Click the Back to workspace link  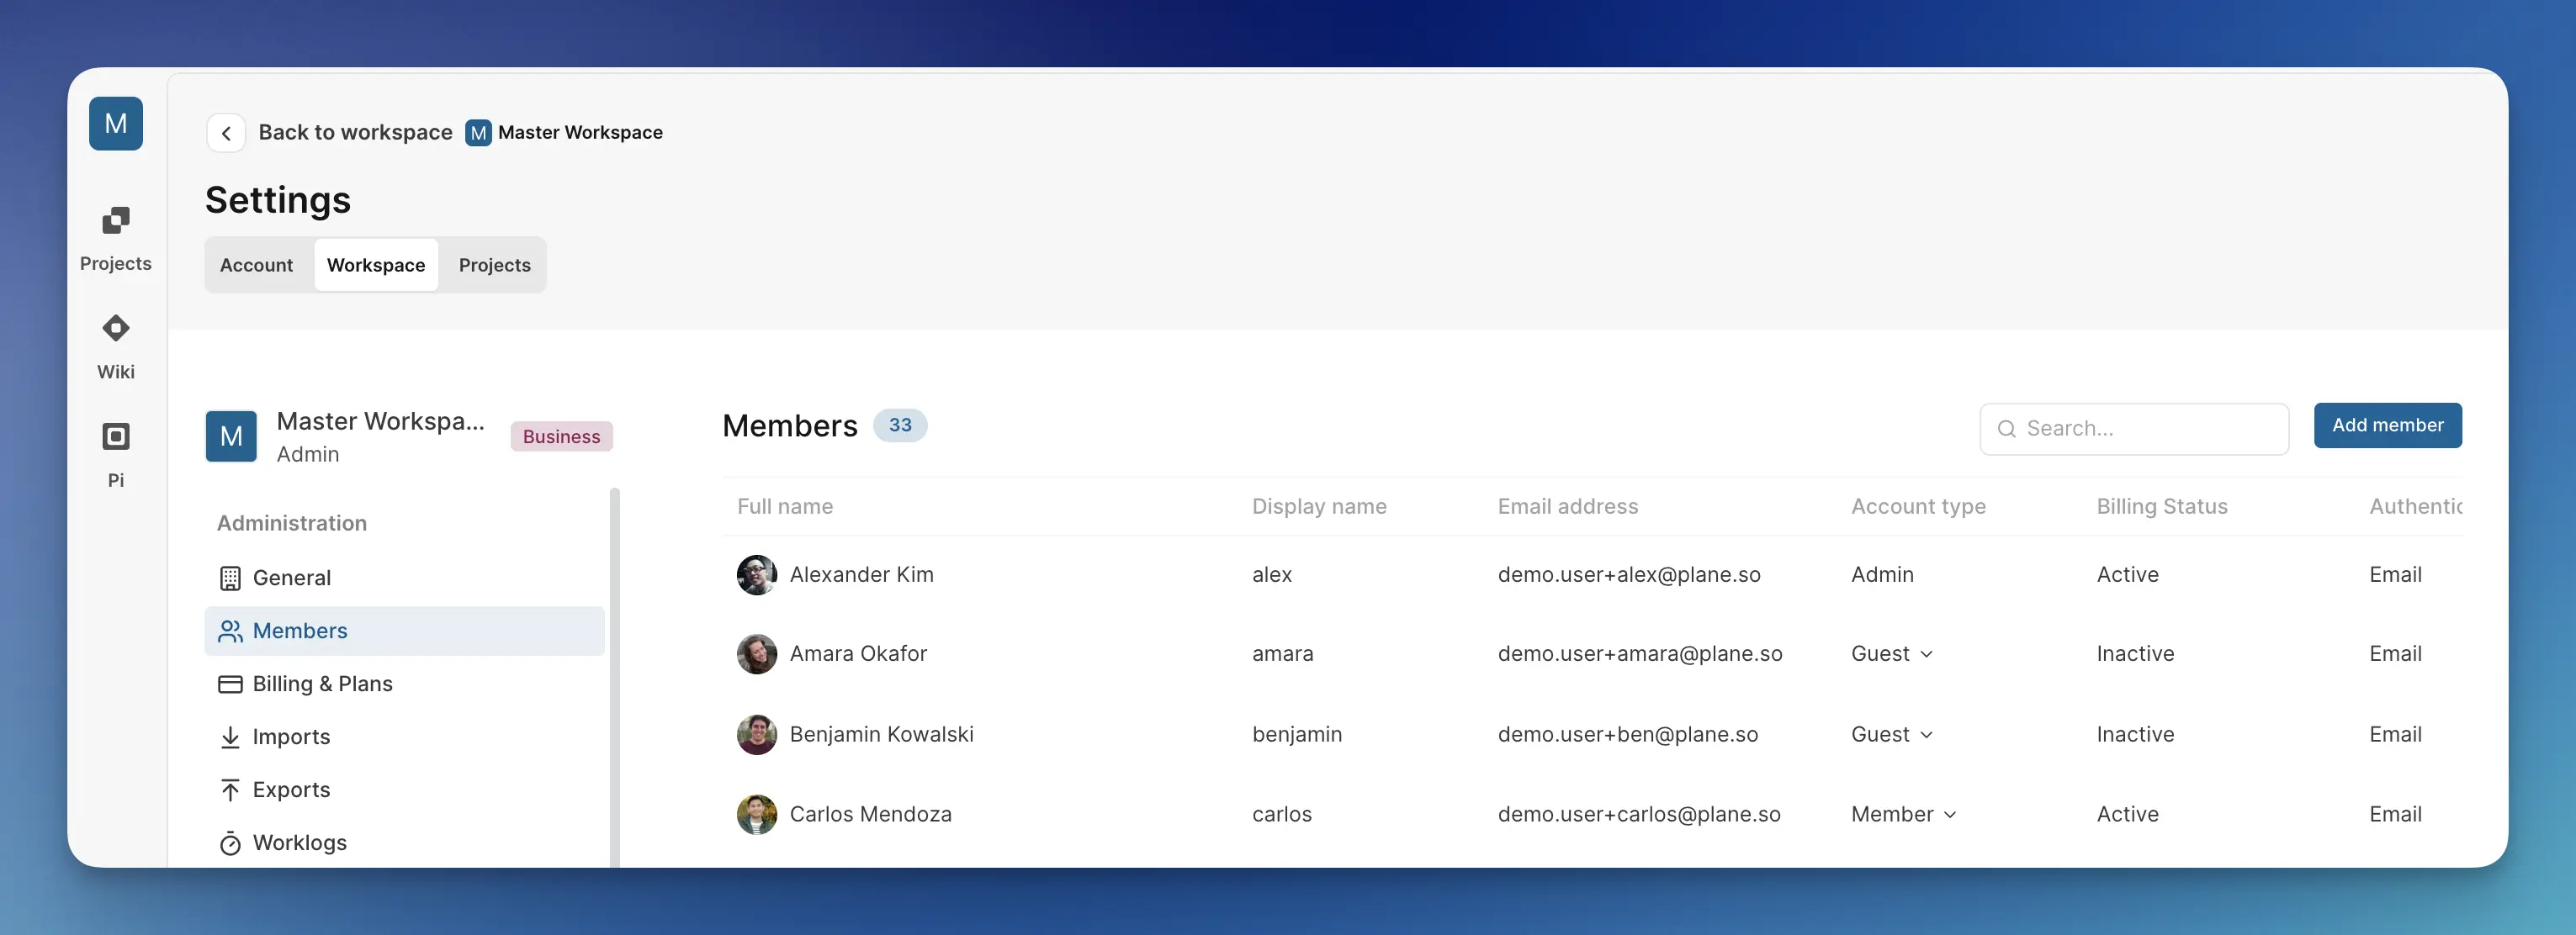(x=355, y=133)
